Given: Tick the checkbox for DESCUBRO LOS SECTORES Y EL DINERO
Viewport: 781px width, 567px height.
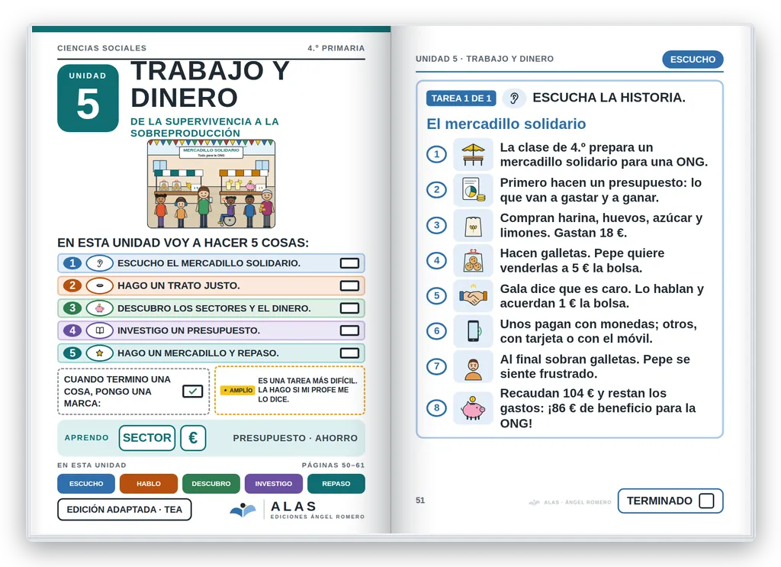Looking at the screenshot, I should [x=349, y=308].
